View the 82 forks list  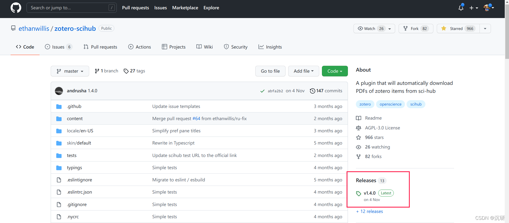pyautogui.click(x=373, y=156)
